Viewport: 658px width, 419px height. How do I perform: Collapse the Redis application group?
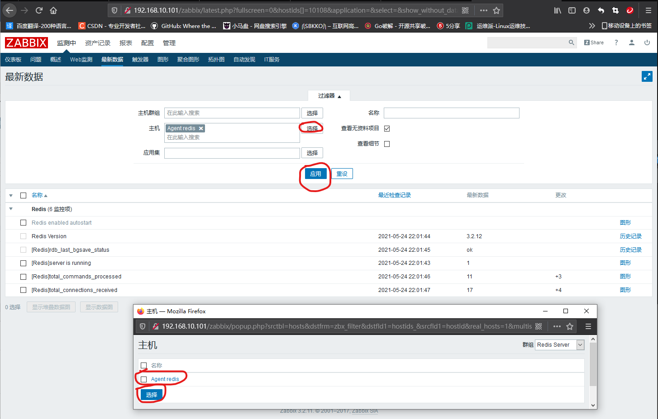(11, 209)
